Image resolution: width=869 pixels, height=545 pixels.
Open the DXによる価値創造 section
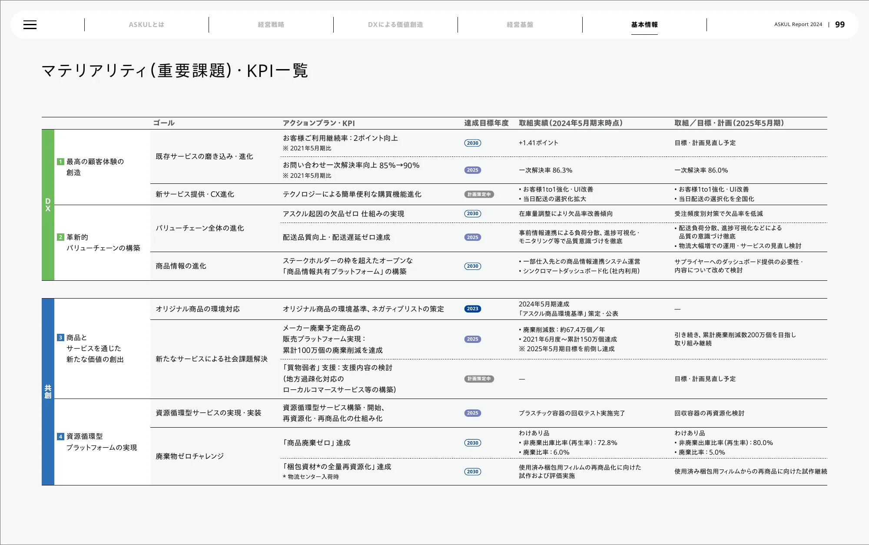[395, 25]
